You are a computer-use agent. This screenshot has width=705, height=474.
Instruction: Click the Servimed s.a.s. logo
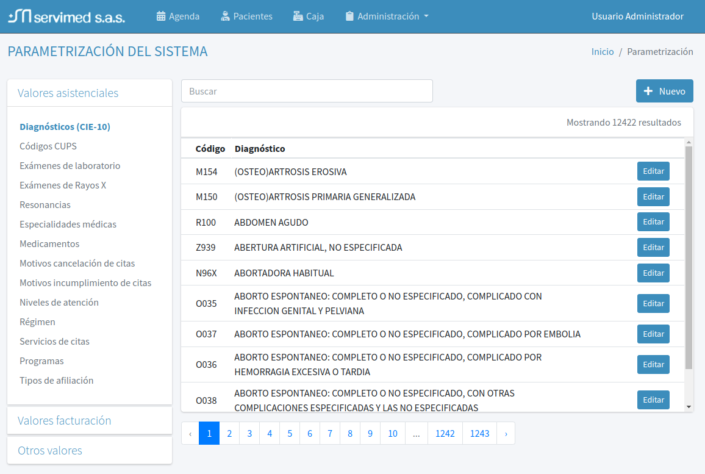click(66, 16)
